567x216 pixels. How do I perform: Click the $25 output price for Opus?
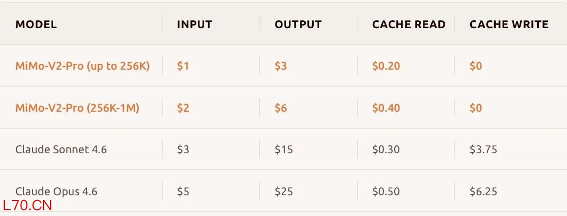[283, 191]
